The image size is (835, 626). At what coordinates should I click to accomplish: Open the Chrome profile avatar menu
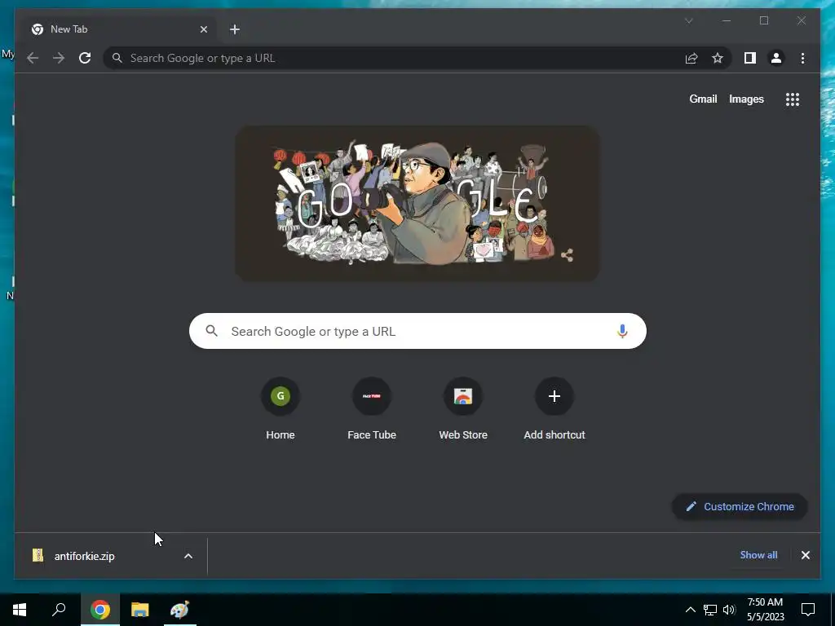(x=776, y=58)
